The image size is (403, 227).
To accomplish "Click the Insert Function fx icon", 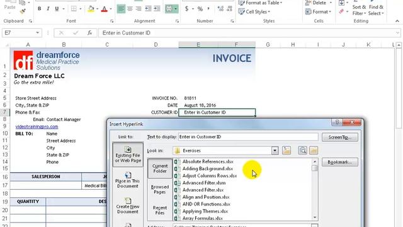I will point(89,33).
